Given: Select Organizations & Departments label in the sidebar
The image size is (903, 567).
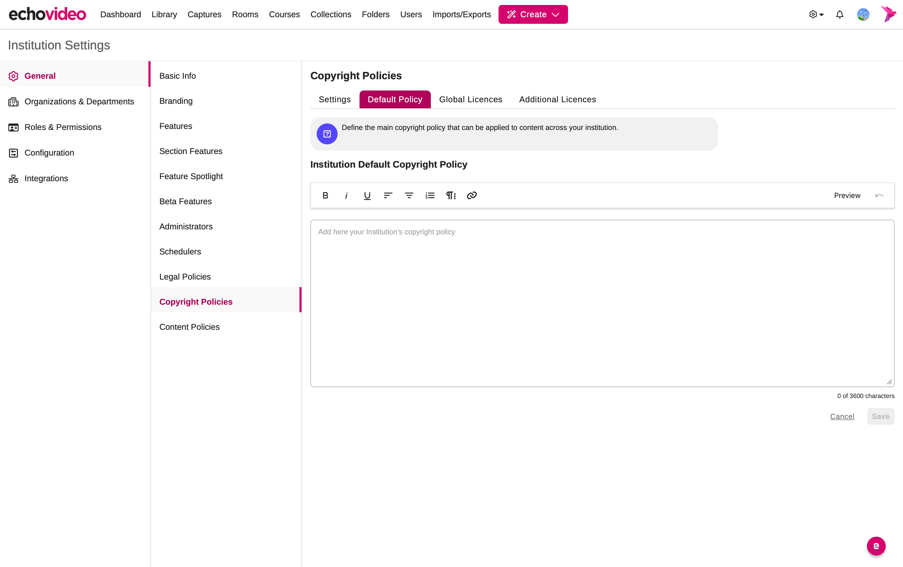Looking at the screenshot, I should point(79,102).
